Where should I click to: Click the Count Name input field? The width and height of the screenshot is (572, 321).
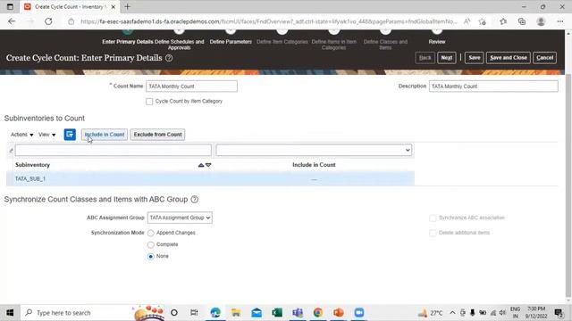[x=191, y=86]
